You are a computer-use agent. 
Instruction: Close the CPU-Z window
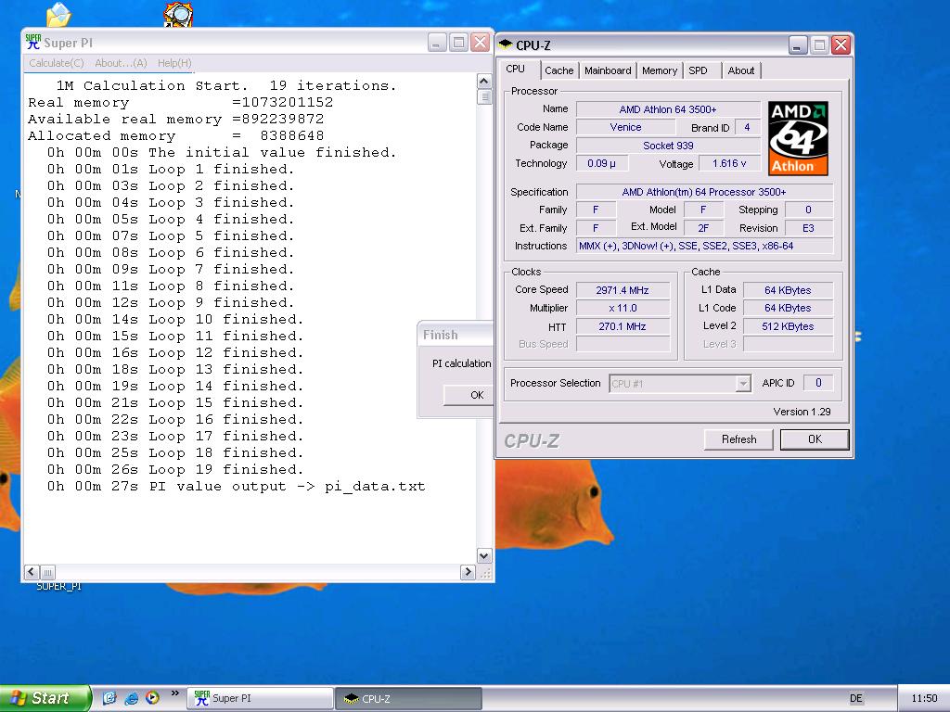pyautogui.click(x=841, y=44)
